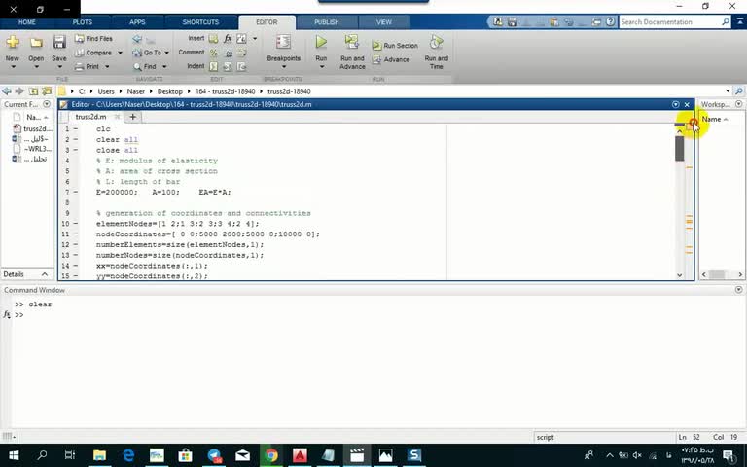747x467 pixels.
Task: Click the Open folder icon
Action: (x=36, y=43)
